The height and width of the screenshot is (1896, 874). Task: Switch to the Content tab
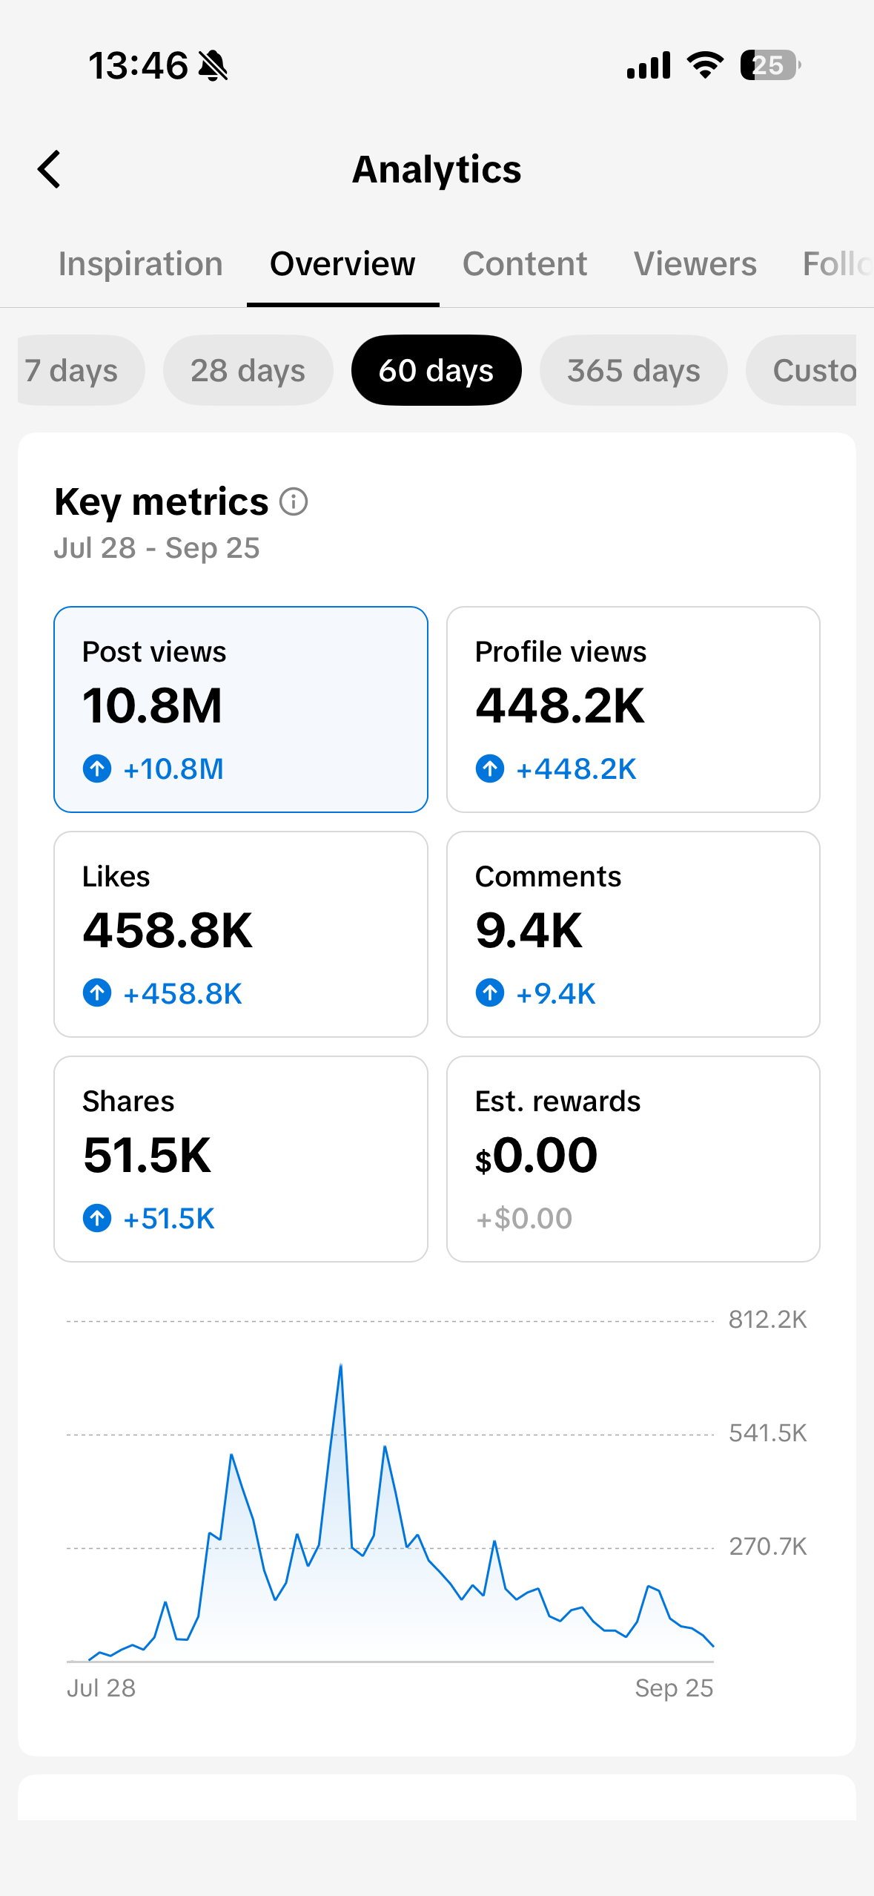(524, 264)
